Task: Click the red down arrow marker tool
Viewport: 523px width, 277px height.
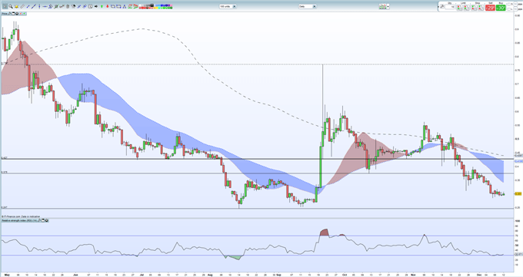Action: tap(108, 6)
